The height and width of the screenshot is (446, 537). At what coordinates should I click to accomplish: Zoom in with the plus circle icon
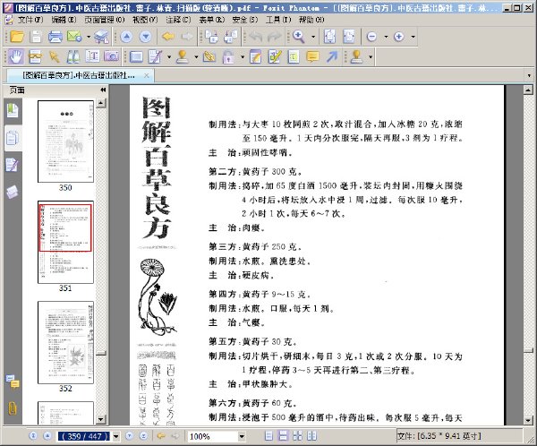pos(399,37)
